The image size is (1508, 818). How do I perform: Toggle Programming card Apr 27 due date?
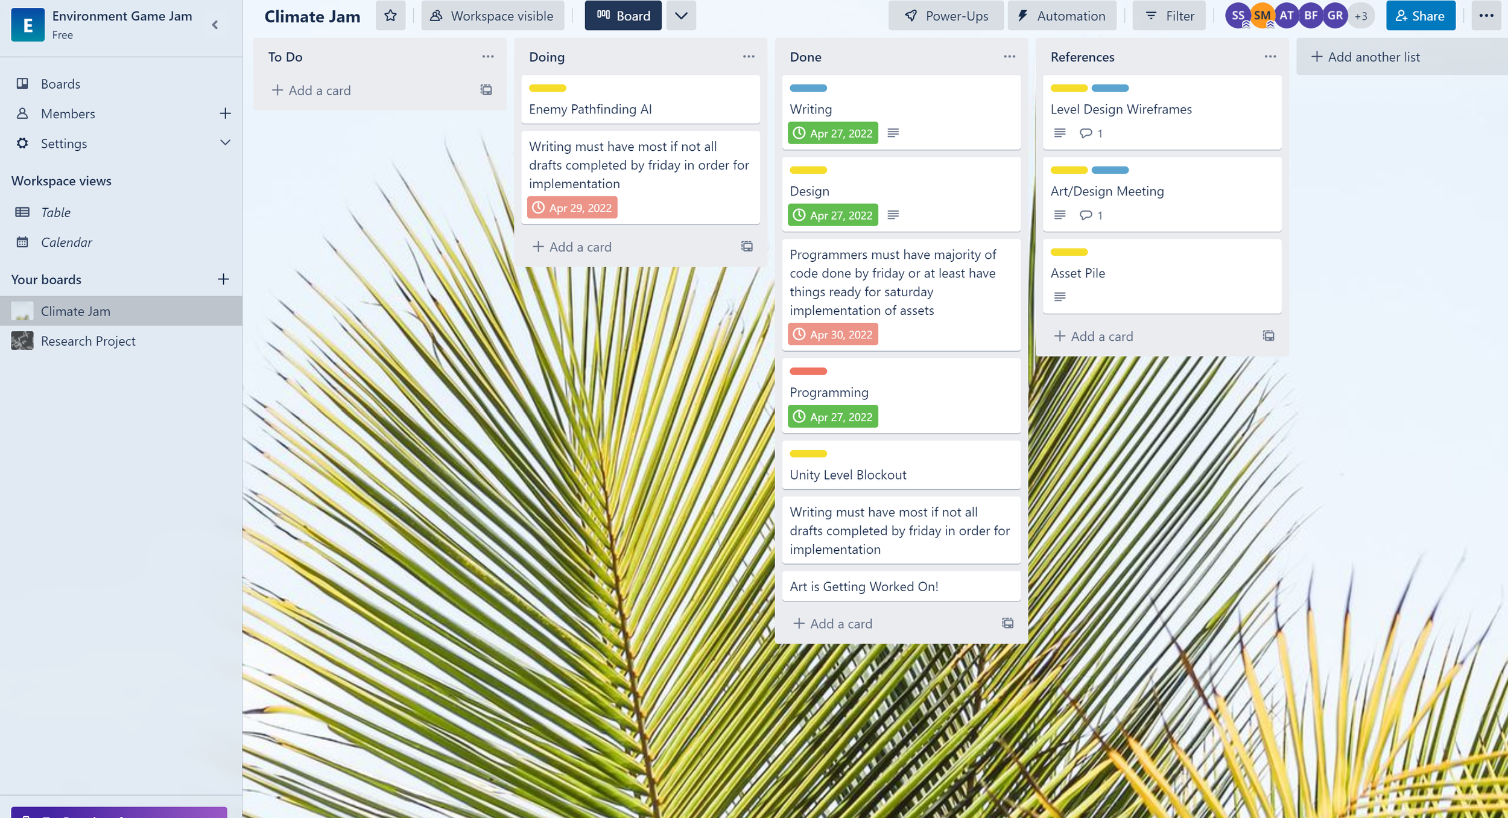pyautogui.click(x=832, y=417)
